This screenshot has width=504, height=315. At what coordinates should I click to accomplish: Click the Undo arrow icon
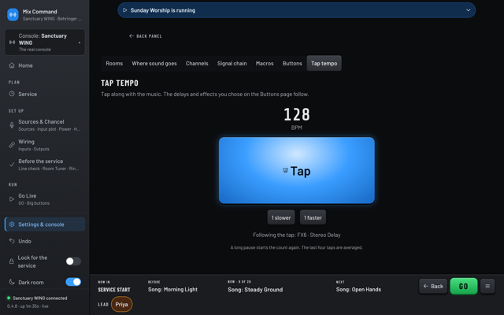point(12,241)
